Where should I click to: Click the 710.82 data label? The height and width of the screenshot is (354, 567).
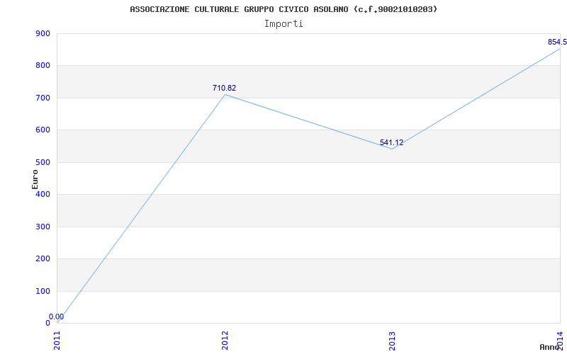click(x=224, y=88)
